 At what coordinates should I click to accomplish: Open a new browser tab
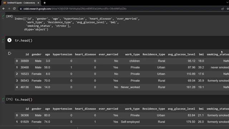44,3
